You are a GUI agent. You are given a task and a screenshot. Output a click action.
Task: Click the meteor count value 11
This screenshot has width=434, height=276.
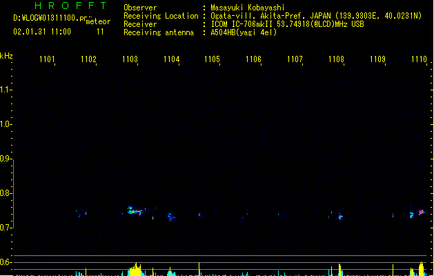tap(100, 32)
